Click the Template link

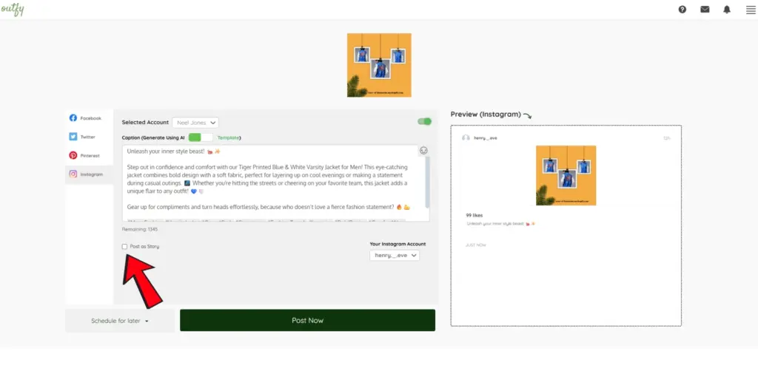[229, 137]
